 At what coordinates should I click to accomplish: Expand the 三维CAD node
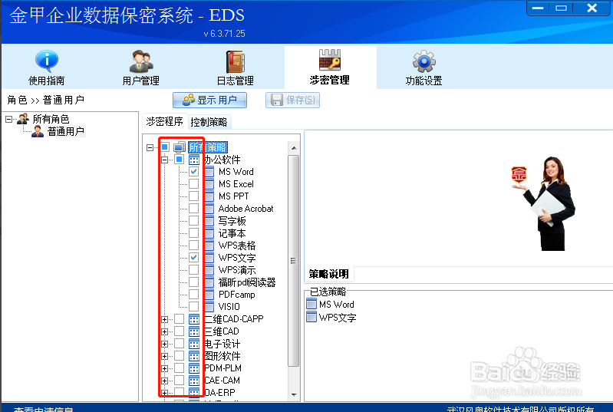pos(165,331)
